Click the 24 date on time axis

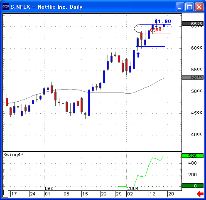tap(33, 194)
